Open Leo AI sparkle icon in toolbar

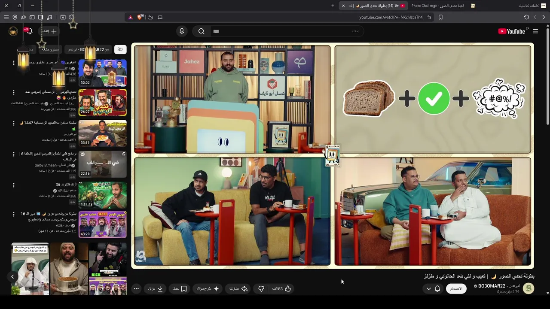pos(23,17)
